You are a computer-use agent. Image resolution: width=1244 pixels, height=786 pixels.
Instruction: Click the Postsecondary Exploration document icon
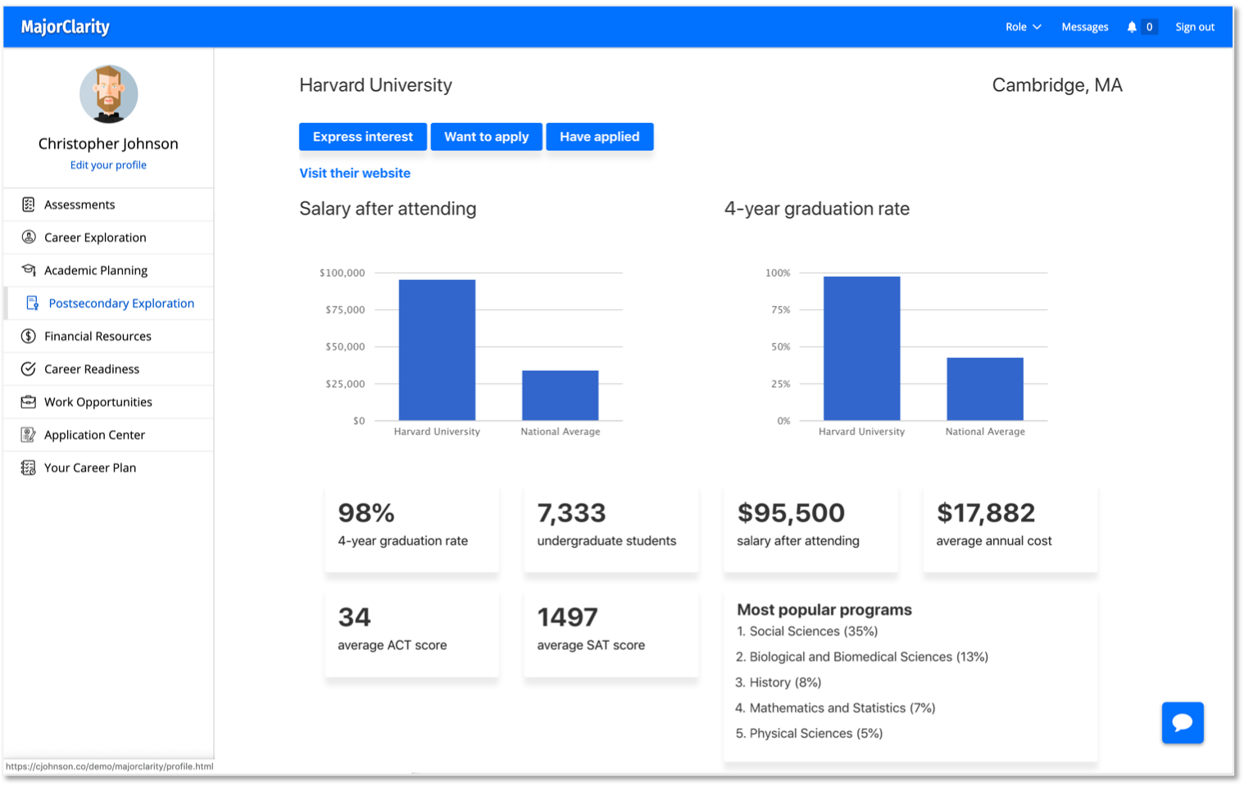33,303
